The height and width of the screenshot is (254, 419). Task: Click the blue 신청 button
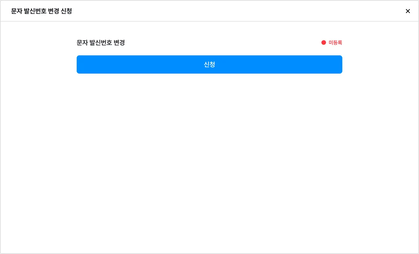[209, 64]
